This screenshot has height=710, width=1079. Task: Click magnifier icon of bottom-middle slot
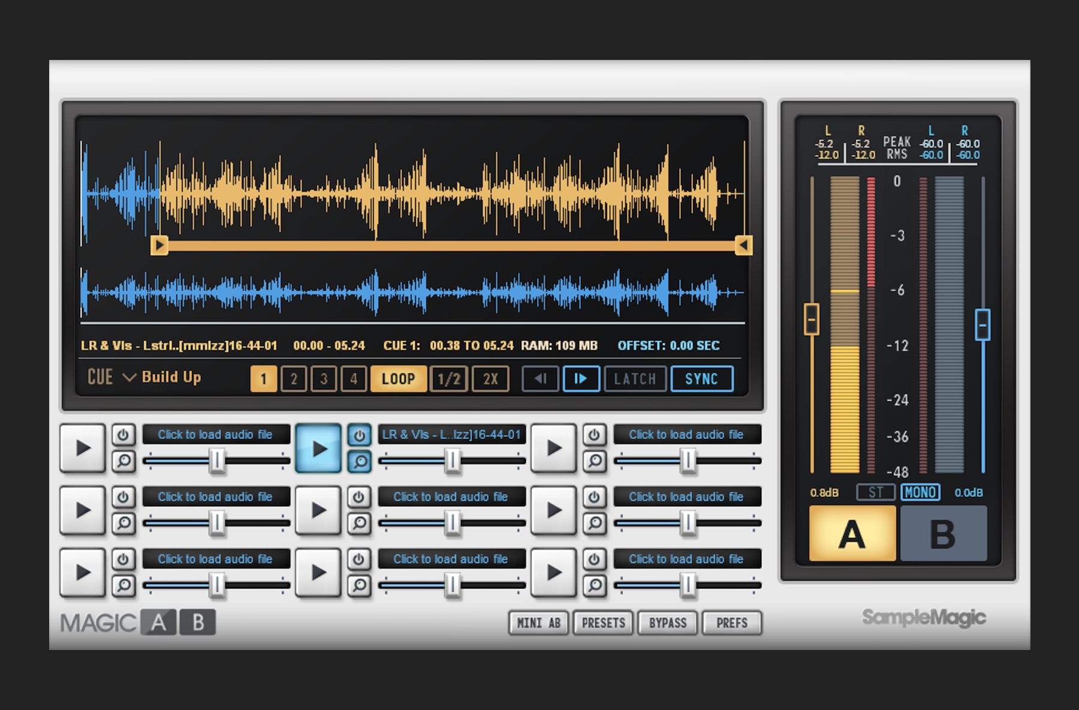(359, 585)
